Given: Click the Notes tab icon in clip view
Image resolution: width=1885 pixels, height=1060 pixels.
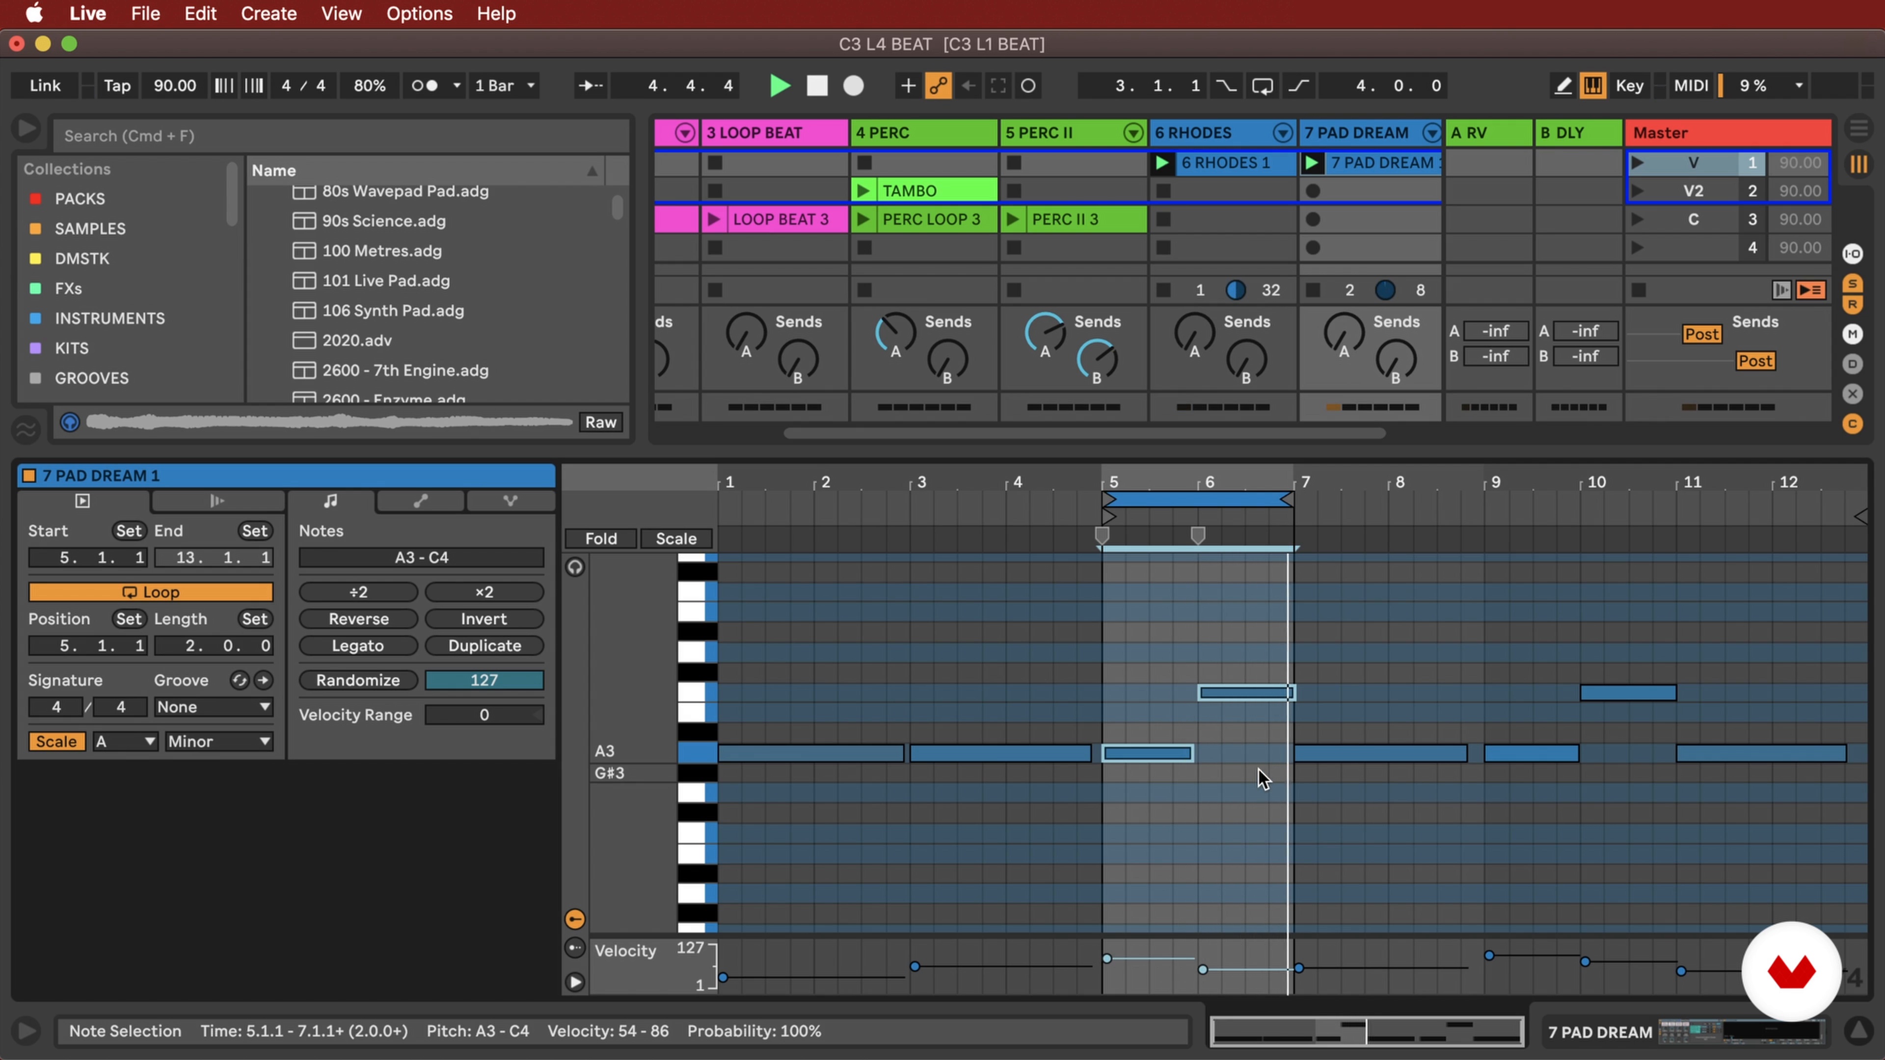Looking at the screenshot, I should (x=331, y=501).
